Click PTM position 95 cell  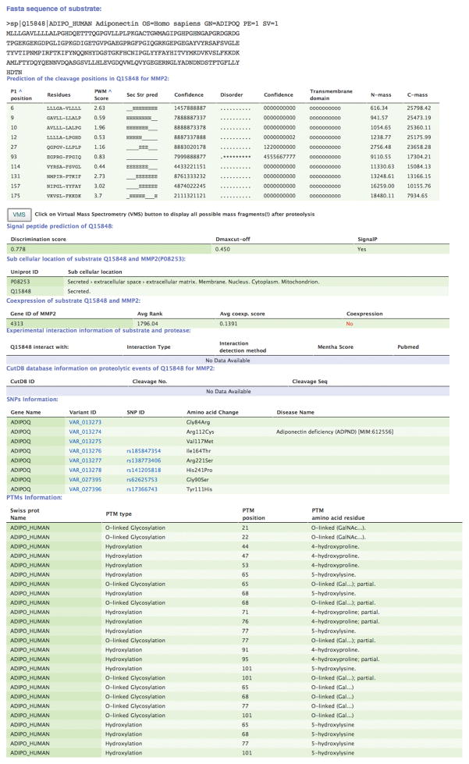click(245, 659)
